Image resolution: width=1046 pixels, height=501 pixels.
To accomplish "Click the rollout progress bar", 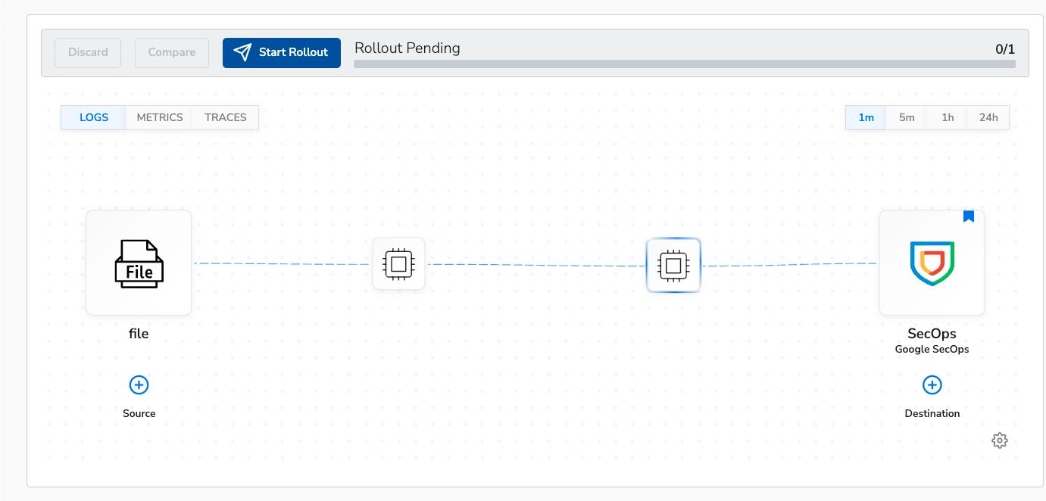I will [x=684, y=64].
